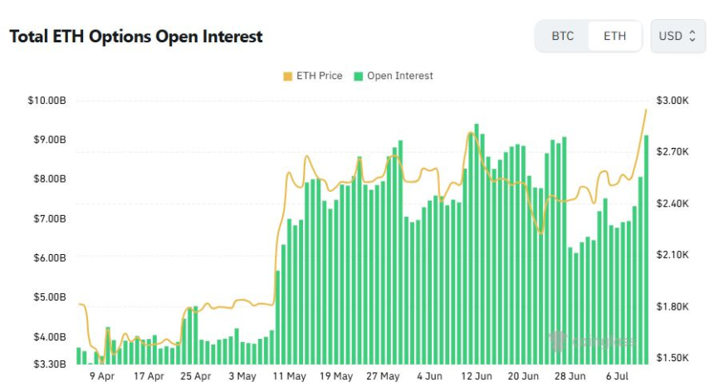Click the up-down chevron beside USD

692,37
